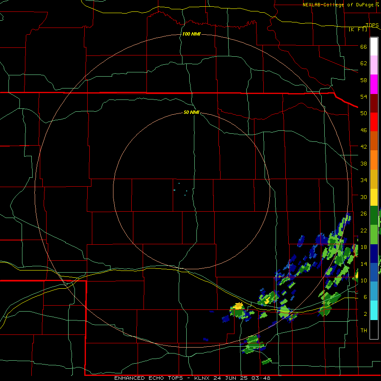Screen dimensions: 381x381
Task: Click the 66 legend value
Action: [x=364, y=47]
